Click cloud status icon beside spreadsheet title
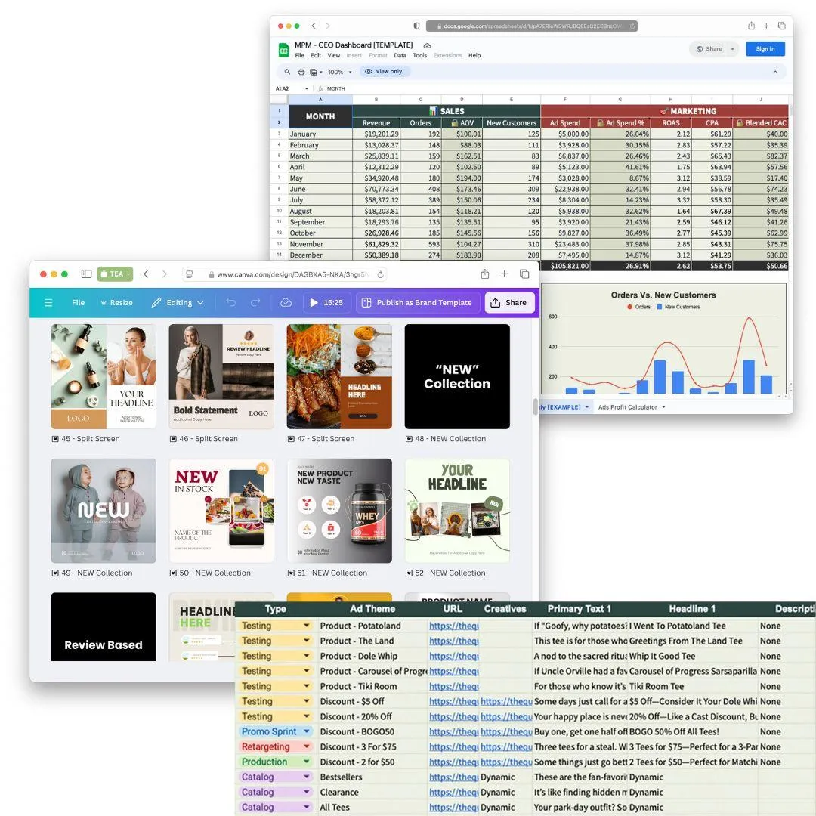The height and width of the screenshot is (816, 816). click(x=427, y=46)
